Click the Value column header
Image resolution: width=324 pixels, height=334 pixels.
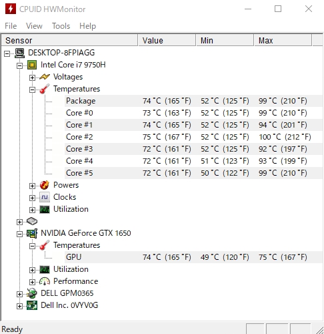click(x=167, y=41)
